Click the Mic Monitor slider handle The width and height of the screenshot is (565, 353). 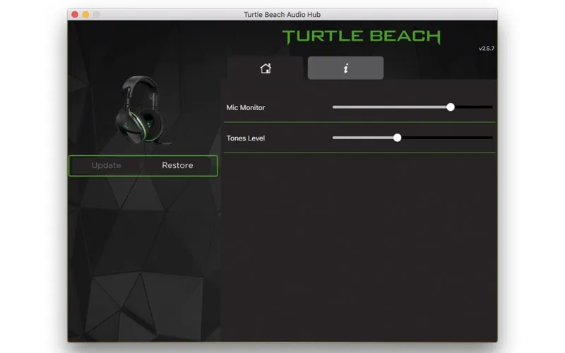[451, 107]
